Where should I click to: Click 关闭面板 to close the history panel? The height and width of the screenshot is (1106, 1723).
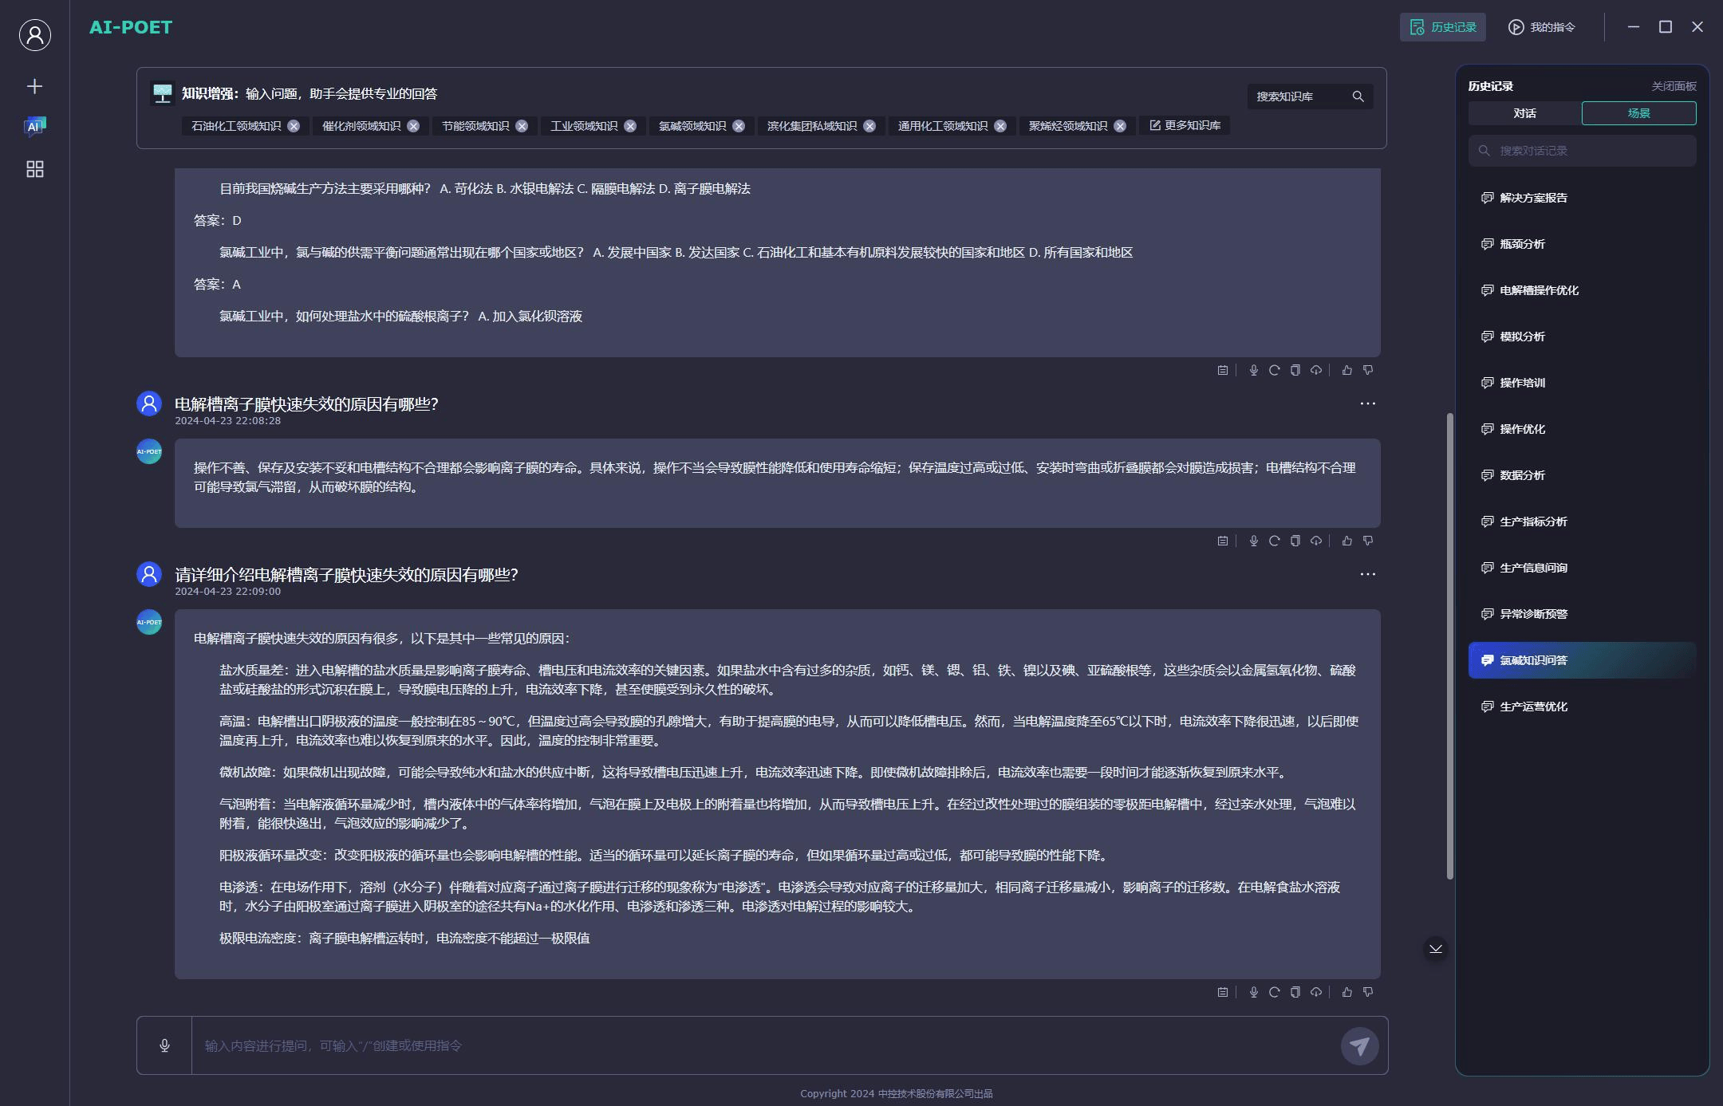point(1674,85)
